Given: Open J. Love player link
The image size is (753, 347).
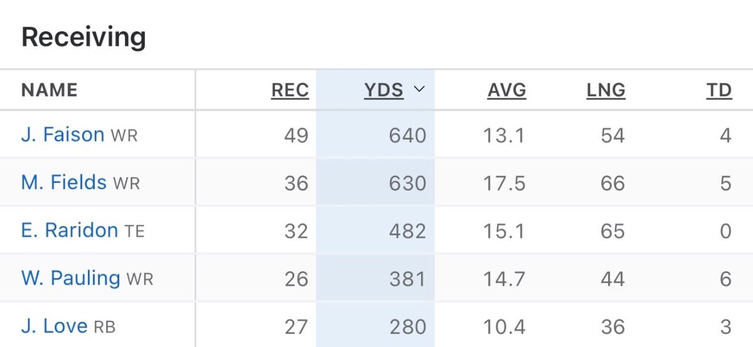Looking at the screenshot, I should coord(55,326).
